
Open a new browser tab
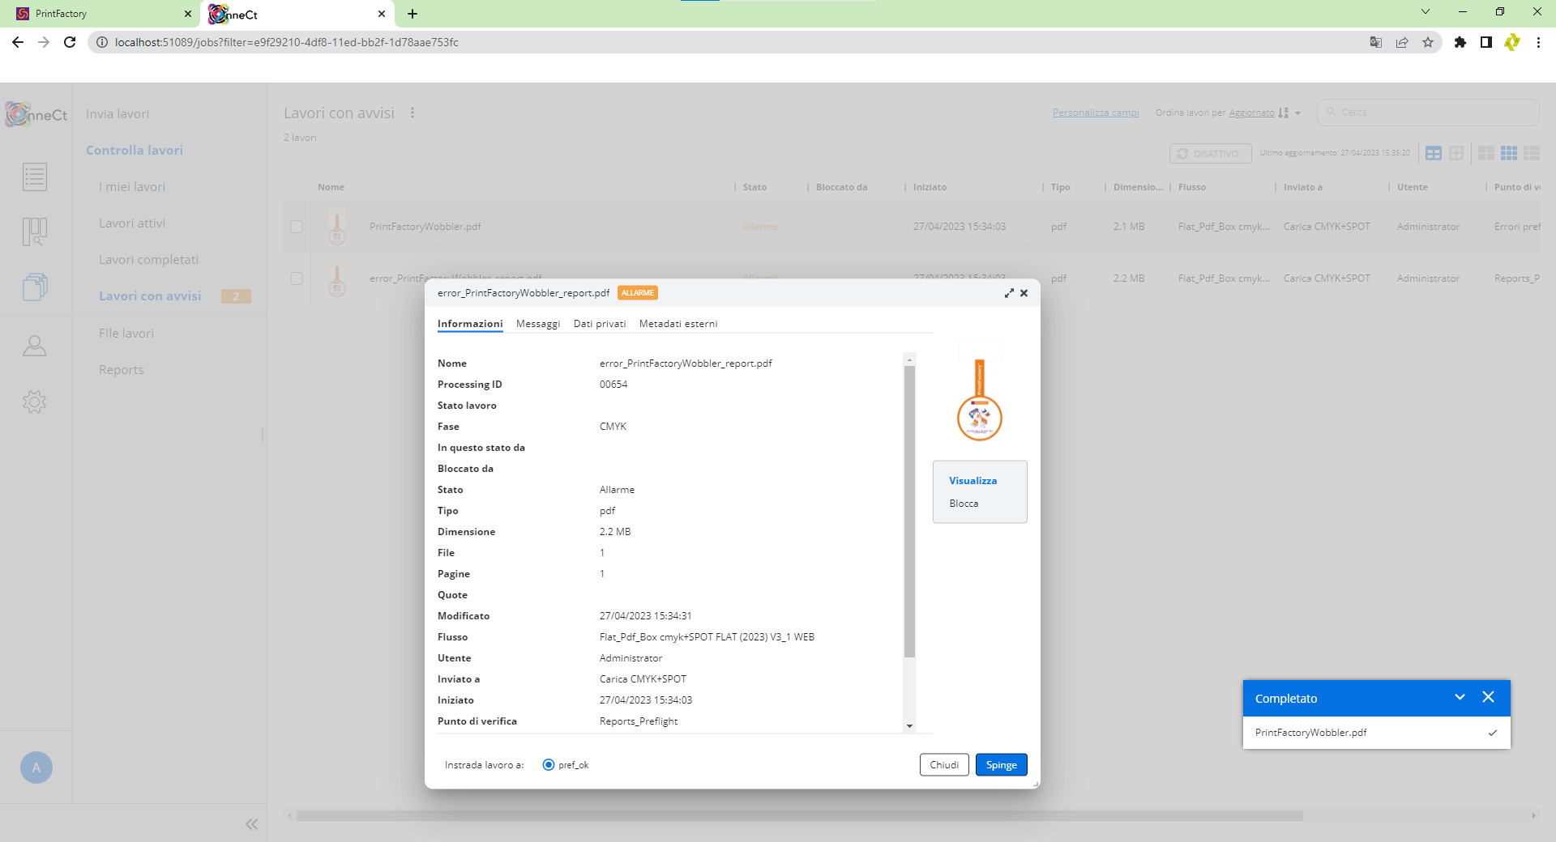click(x=413, y=14)
